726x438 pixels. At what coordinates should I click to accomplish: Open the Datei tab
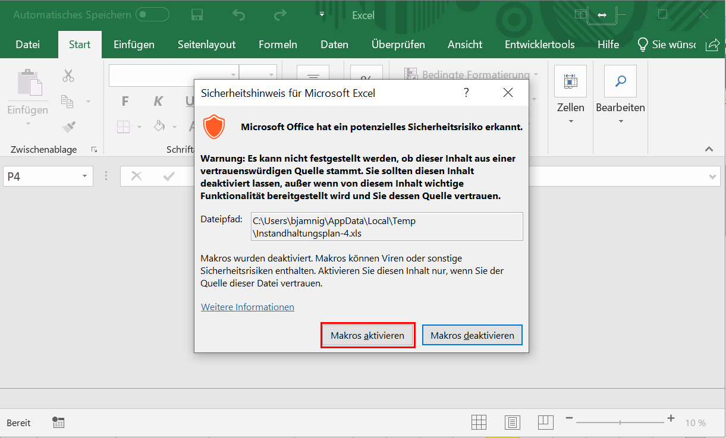(28, 45)
